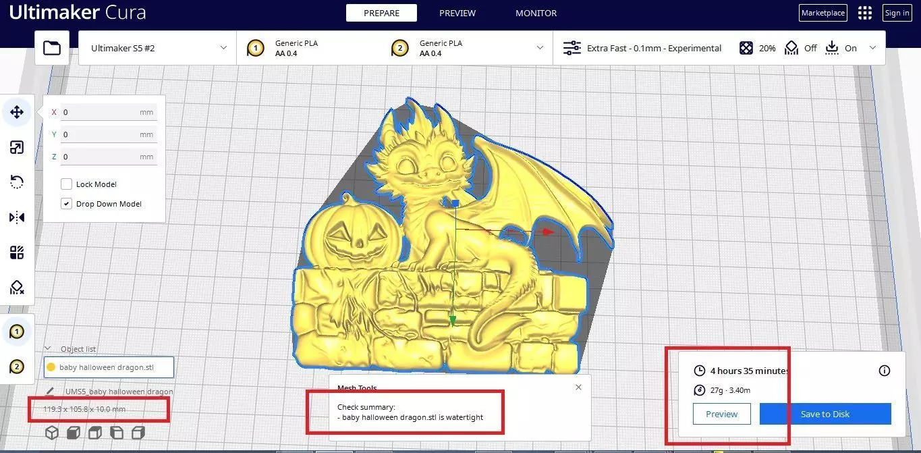Image resolution: width=921 pixels, height=453 pixels.
Task: Click the support Off icon
Action: tap(791, 48)
